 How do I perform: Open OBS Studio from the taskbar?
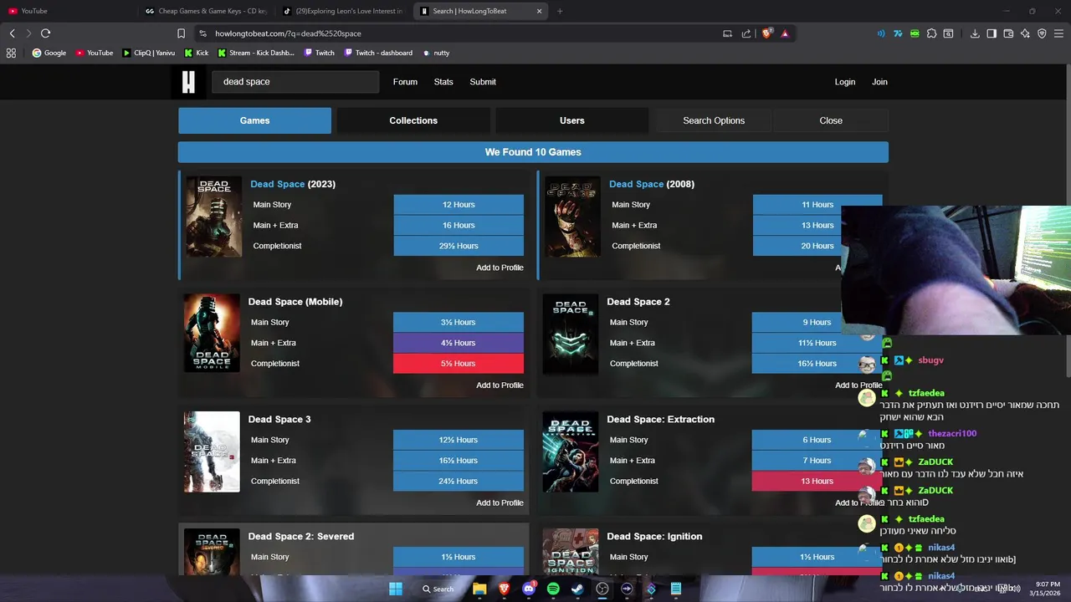tap(602, 589)
